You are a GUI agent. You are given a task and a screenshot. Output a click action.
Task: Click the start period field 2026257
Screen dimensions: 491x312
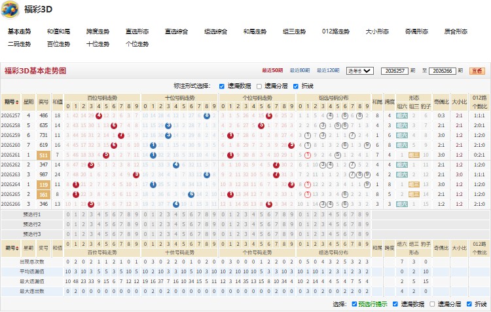(x=395, y=71)
